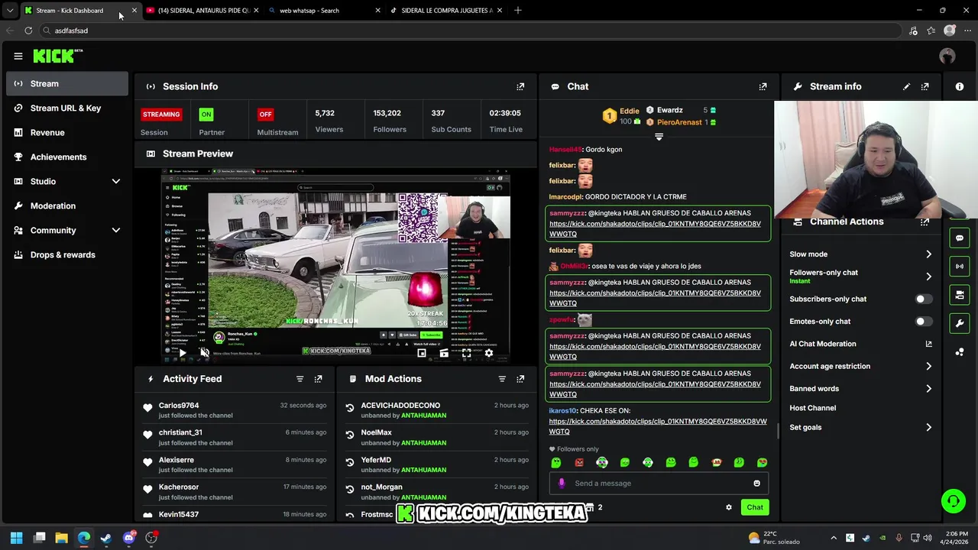Pop out the Activity Feed panel
Viewport: 978px width, 550px height.
pyautogui.click(x=318, y=379)
